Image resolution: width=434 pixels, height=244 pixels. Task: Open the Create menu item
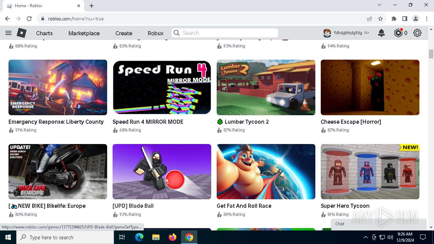coord(124,33)
